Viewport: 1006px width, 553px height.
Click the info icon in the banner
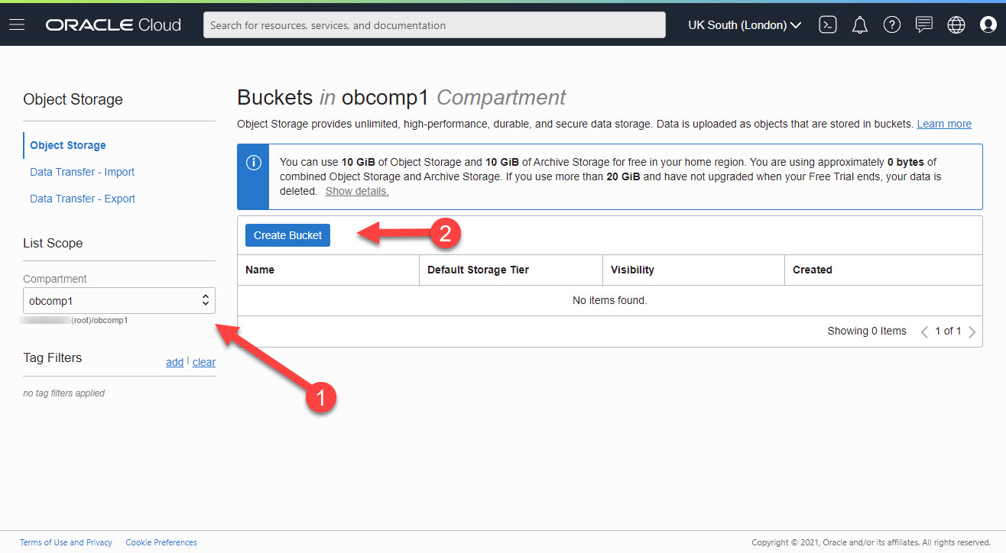(x=254, y=163)
